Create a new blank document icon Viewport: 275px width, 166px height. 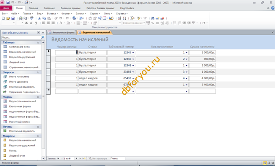tap(4, 18)
